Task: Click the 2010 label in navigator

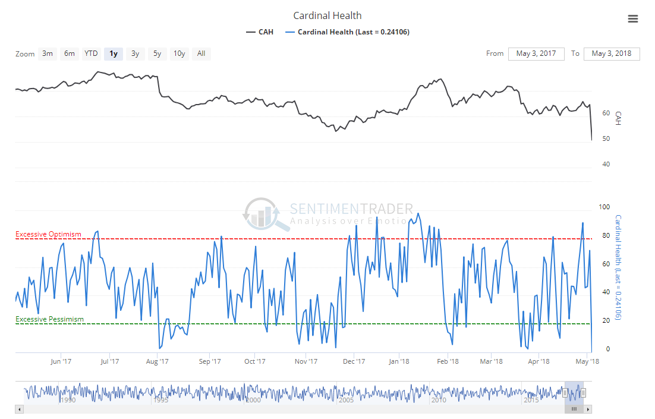Action: [439, 400]
